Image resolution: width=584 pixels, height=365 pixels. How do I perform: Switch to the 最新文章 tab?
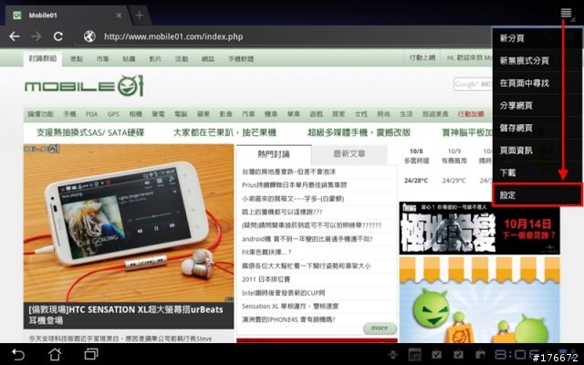349,153
